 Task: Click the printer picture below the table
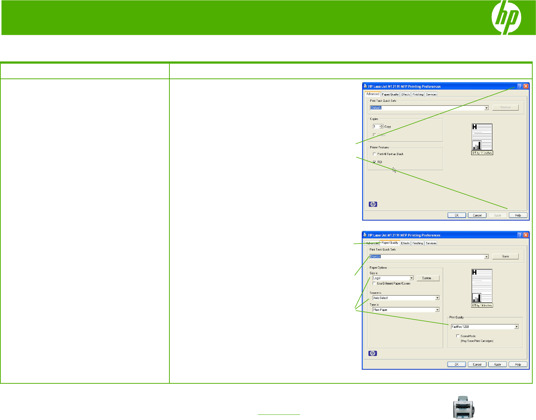[x=464, y=407]
